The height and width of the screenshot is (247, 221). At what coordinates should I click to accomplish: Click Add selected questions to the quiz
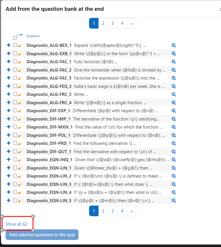point(42,235)
